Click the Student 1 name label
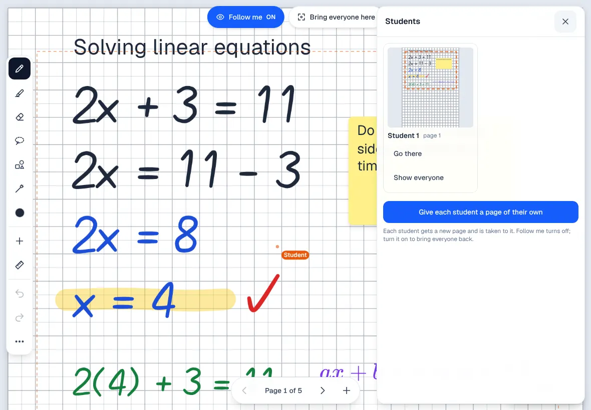The width and height of the screenshot is (591, 410). (x=403, y=135)
